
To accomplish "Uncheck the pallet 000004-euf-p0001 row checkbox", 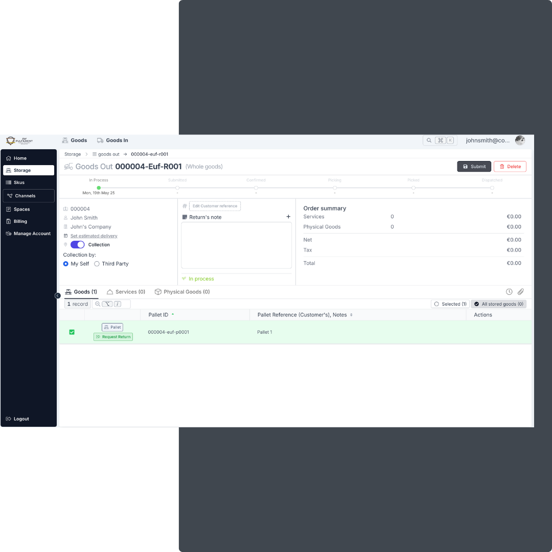I will (72, 332).
